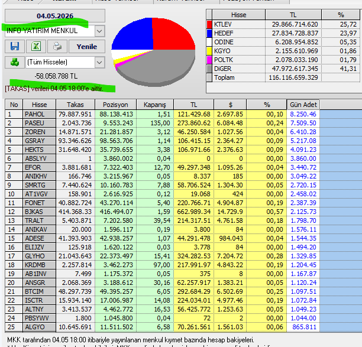
Task: Select the INFO YATIRIM MENKUL combo box field
Action: 55,31
